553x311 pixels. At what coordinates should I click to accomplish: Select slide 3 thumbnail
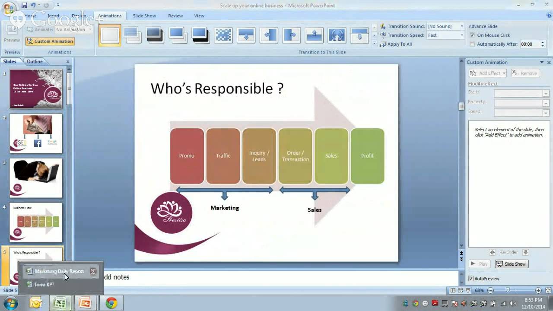tap(36, 178)
